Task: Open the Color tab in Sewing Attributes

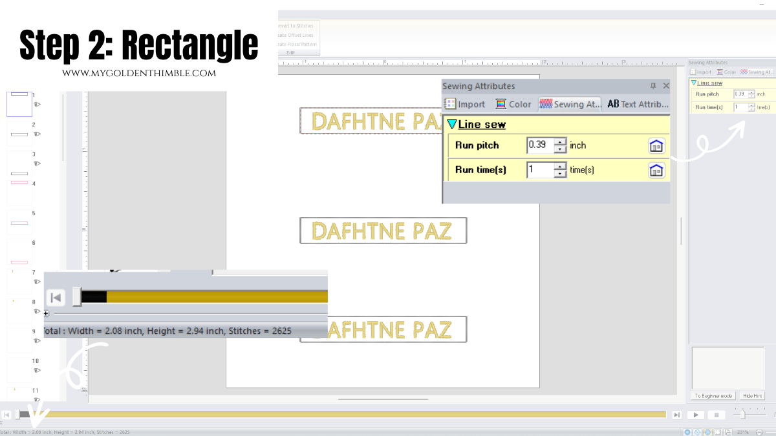Action: 514,104
